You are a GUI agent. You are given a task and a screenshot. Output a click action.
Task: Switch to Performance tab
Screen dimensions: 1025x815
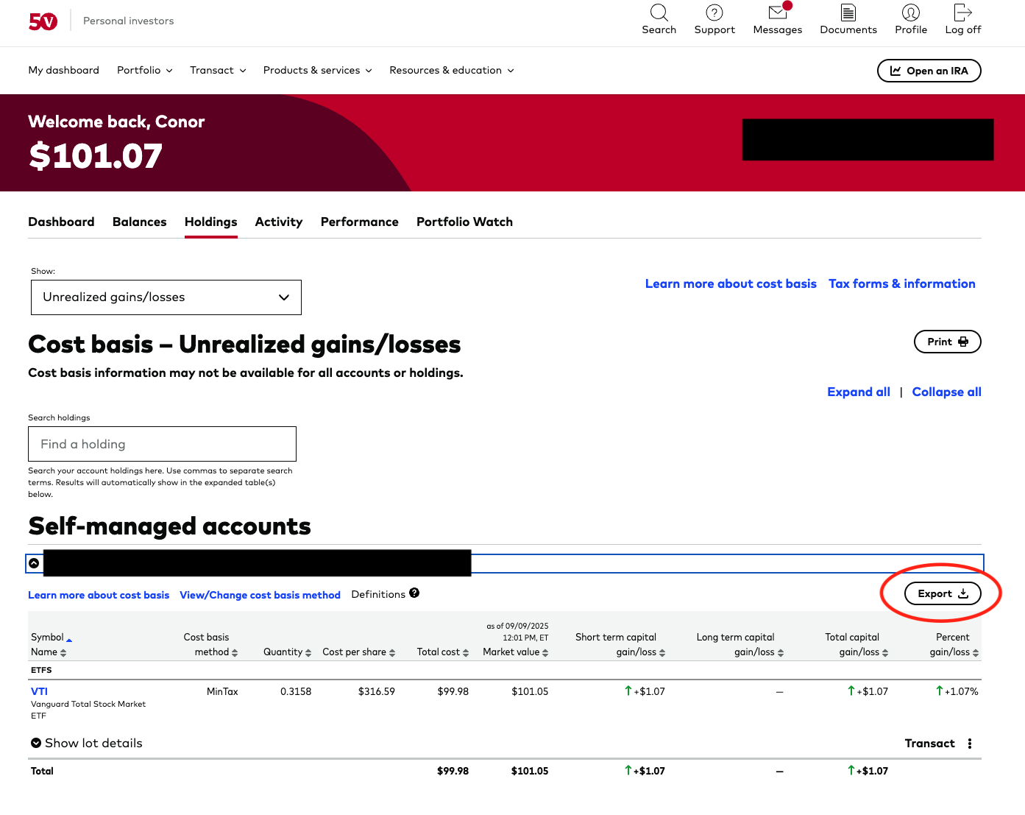359,222
